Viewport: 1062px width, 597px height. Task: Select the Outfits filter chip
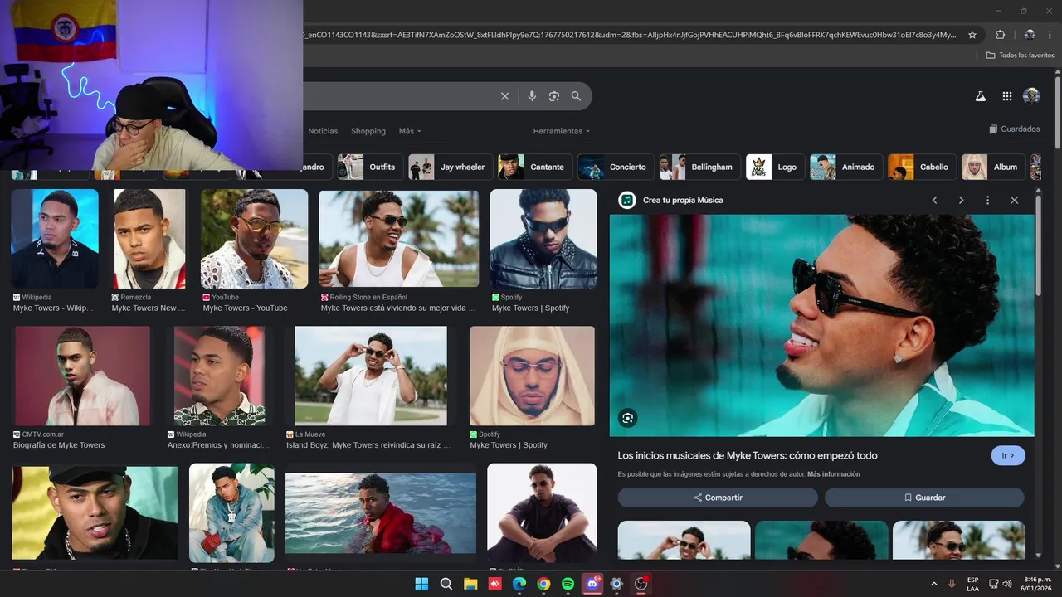pos(370,167)
